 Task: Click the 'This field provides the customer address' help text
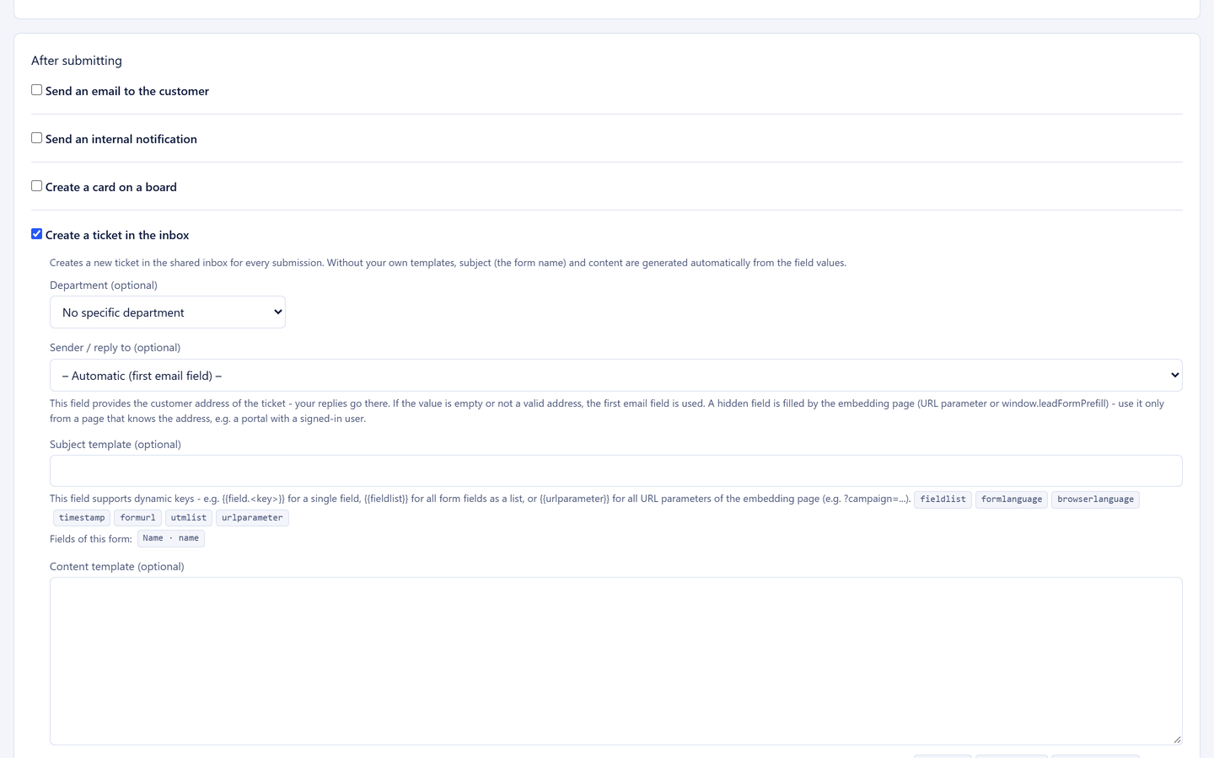coord(607,411)
